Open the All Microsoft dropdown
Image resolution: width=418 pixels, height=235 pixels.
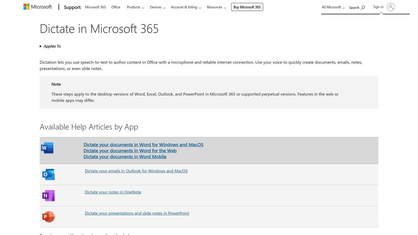[333, 7]
